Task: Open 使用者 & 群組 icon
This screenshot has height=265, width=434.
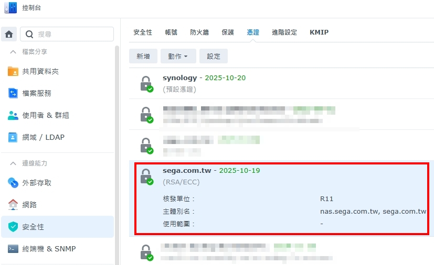Action: 13,115
